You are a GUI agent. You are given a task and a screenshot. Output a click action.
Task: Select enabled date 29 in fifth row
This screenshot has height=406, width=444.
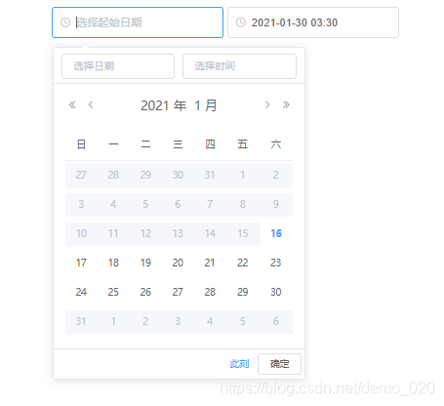click(243, 292)
